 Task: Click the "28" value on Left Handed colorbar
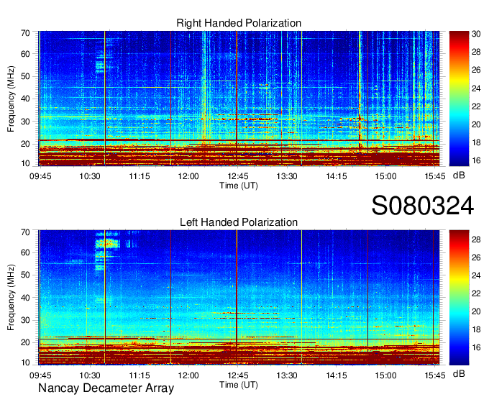pos(476,239)
